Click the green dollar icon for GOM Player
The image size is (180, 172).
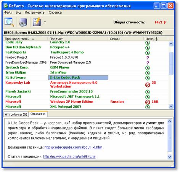148,68
